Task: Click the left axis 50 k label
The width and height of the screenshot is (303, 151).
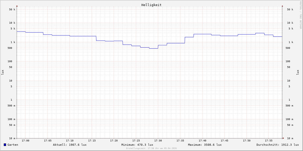Action: coord(12,10)
